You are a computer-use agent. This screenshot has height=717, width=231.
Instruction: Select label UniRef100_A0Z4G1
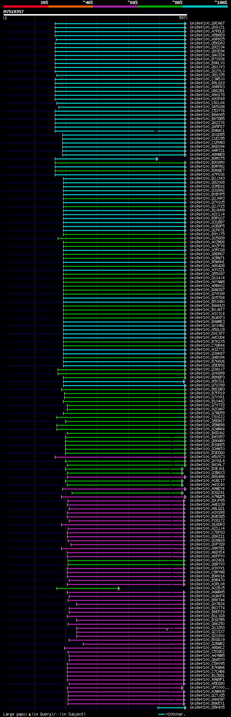point(207,560)
